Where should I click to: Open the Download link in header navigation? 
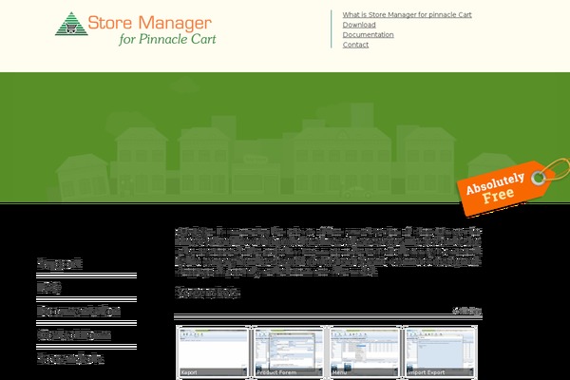point(359,25)
